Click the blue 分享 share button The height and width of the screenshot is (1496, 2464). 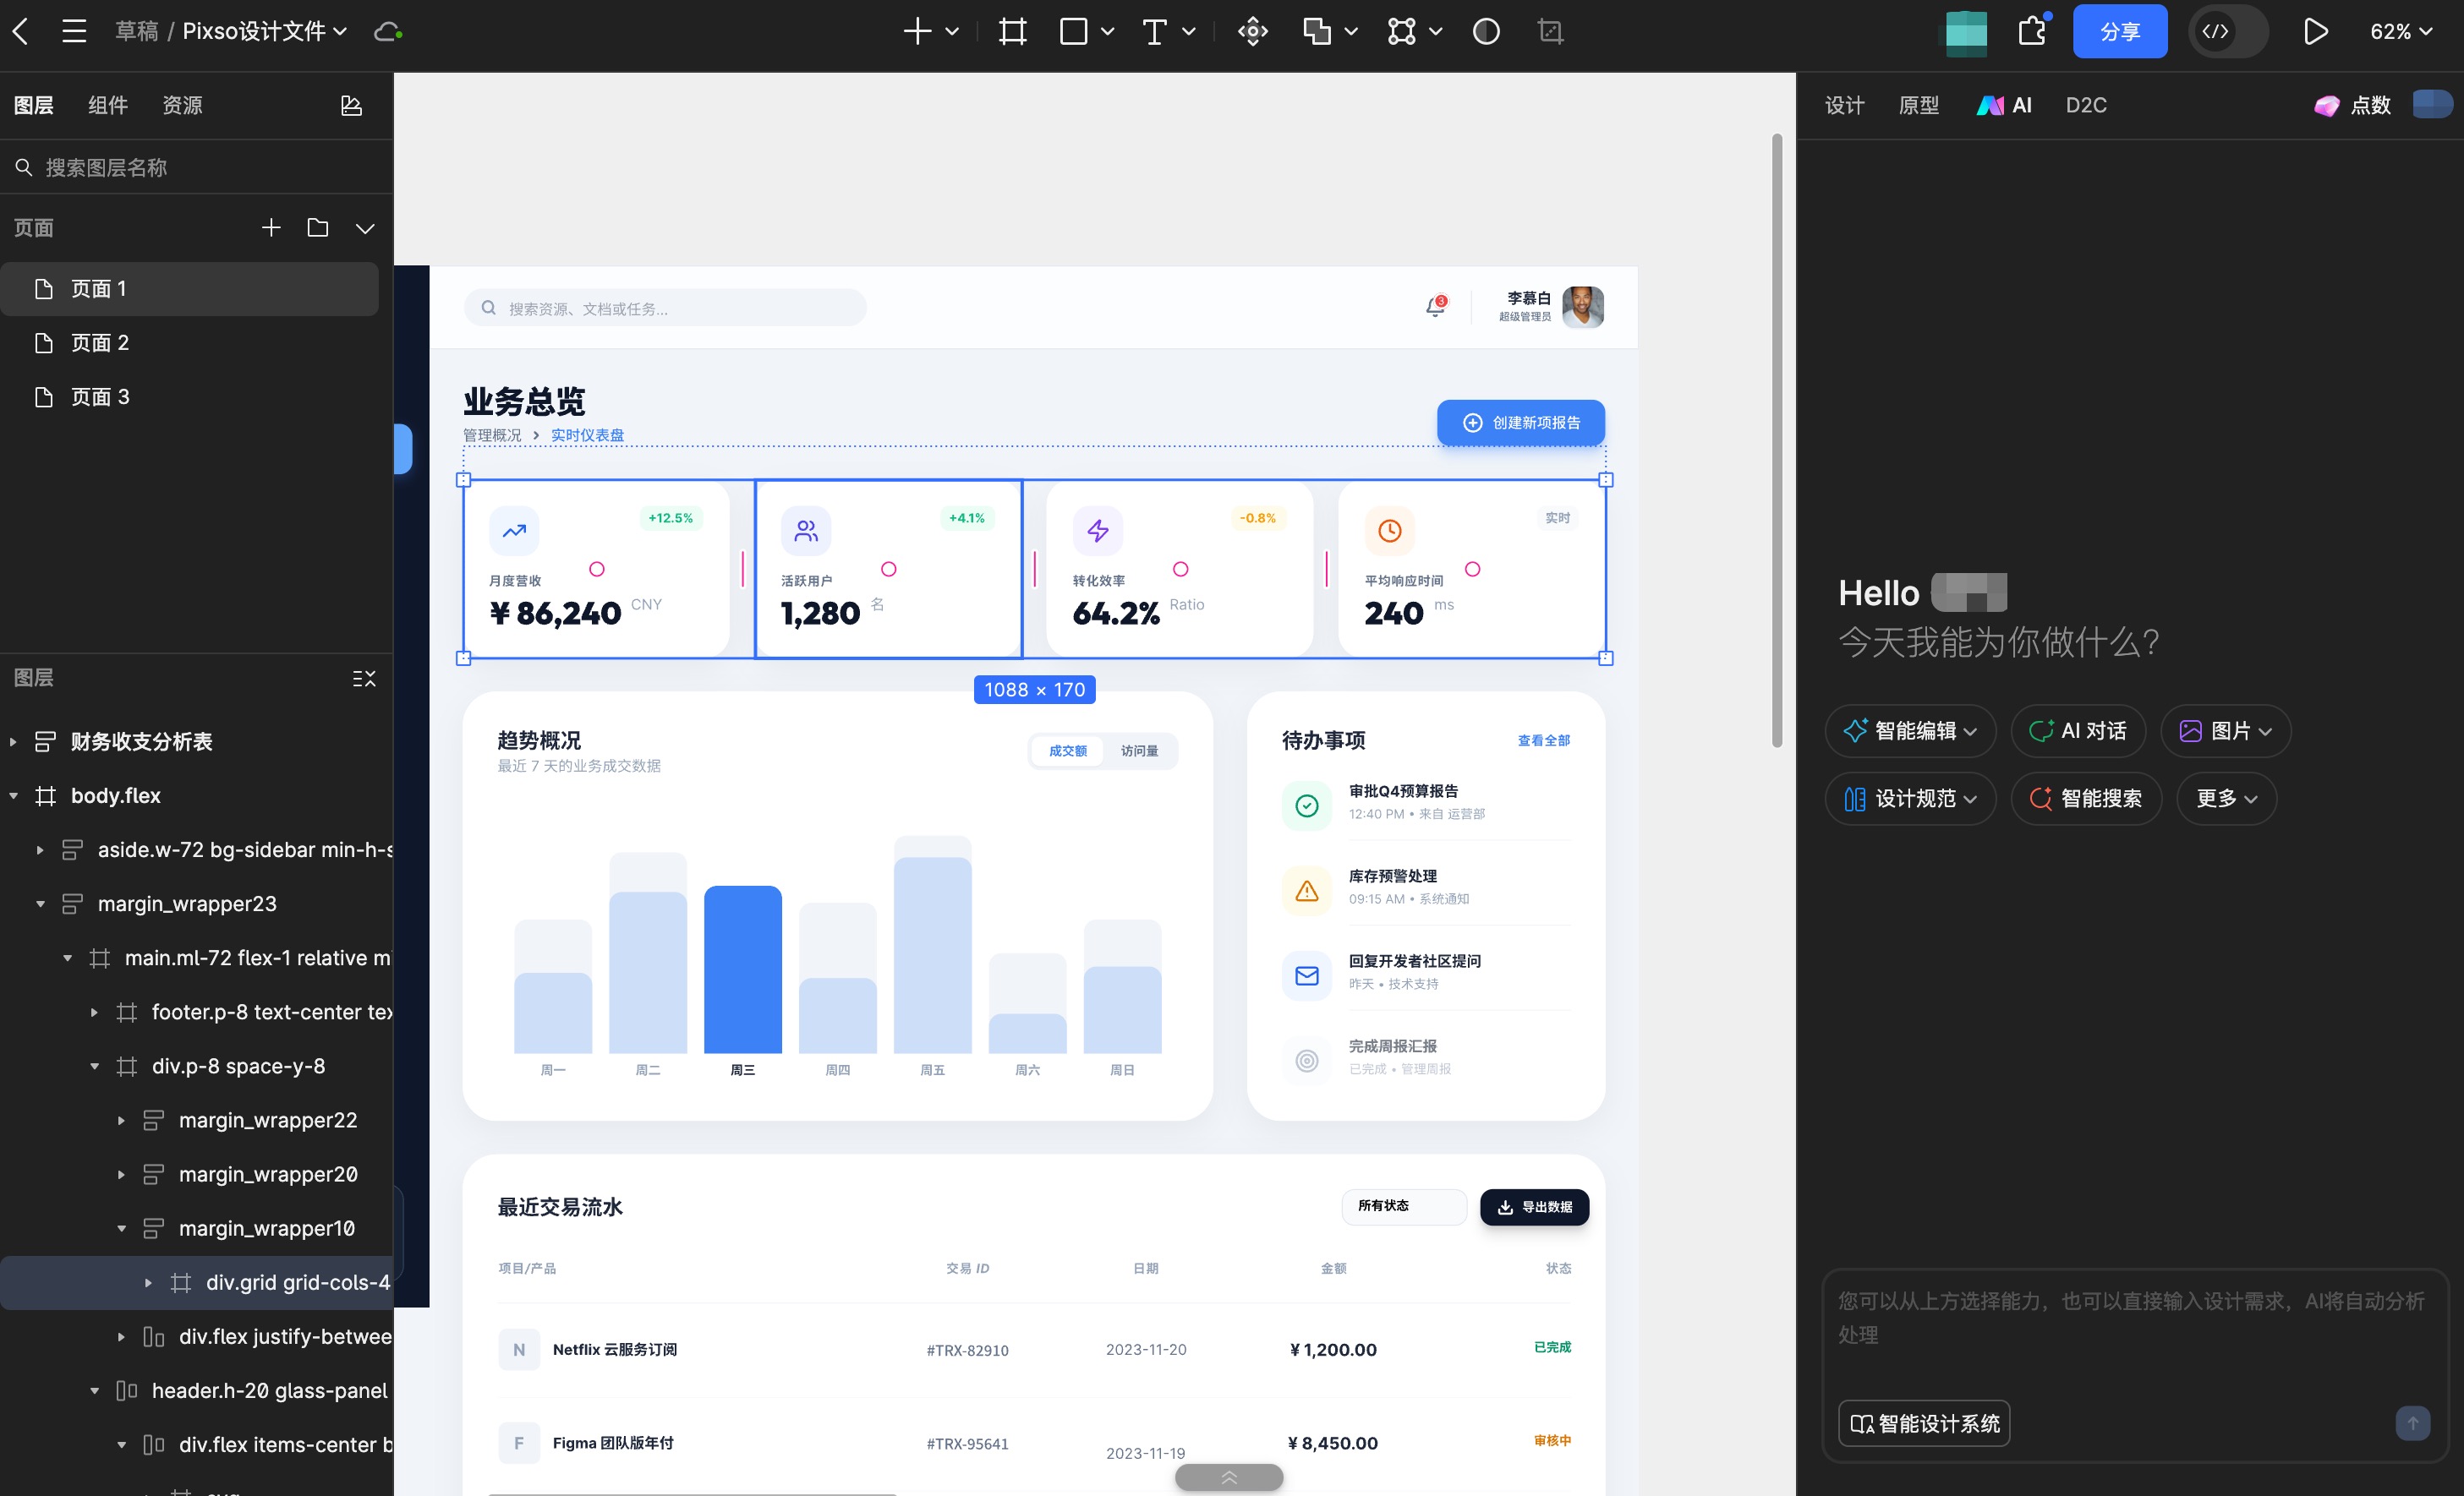pyautogui.click(x=2120, y=31)
